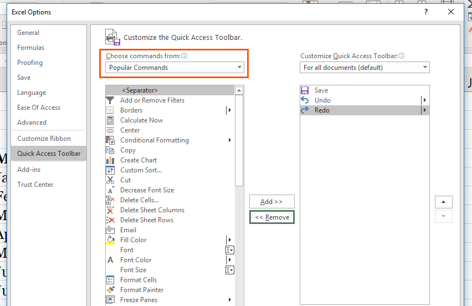Expand the Redo split arrow in toolbar list
Screen dimensions: 472x306
(425, 110)
